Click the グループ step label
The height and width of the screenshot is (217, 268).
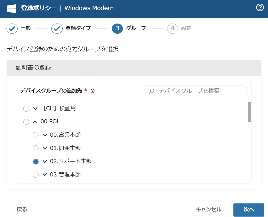(x=136, y=28)
